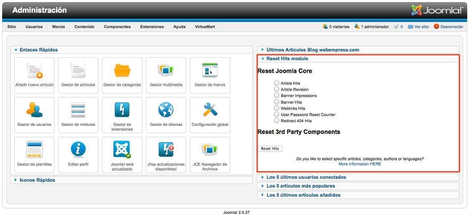Click the red Desconectar icon
The height and width of the screenshot is (216, 469).
pyautogui.click(x=437, y=26)
